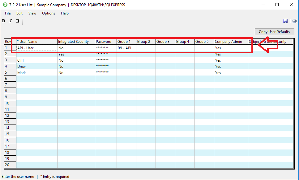This screenshot has width=299, height=180.
Task: Switch Integrated Security on row 2 to No
Action: (x=76, y=54)
